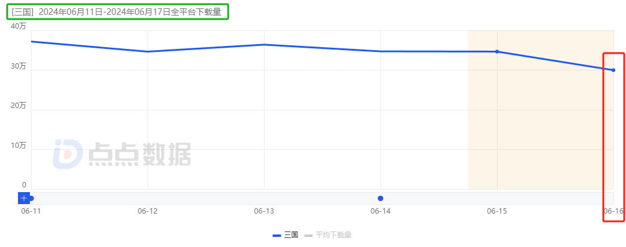Click the 点点数据 watermark text
Viewport: 626px width, 247px height.
140,155
